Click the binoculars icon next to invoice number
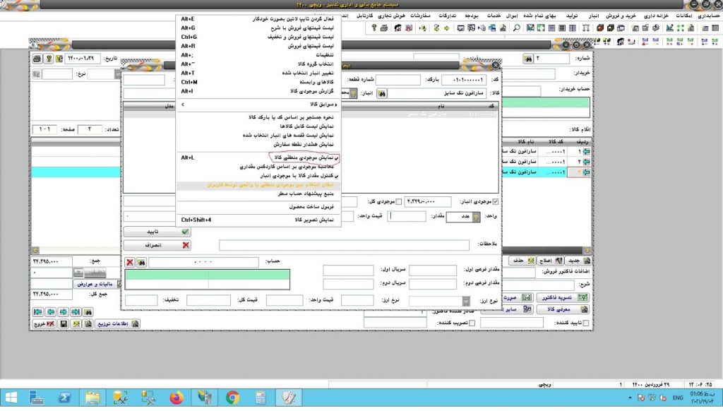Image resolution: width=723 pixels, height=411 pixels. click(528, 59)
